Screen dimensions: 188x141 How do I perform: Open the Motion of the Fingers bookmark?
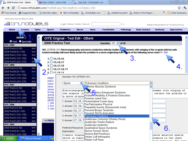(x=143, y=13)
